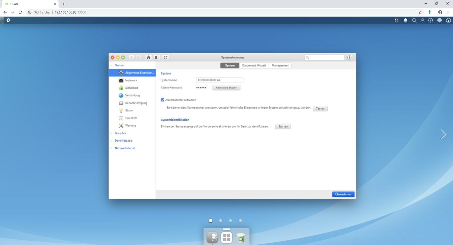Toggle the sidebar panel icon
Viewport: 453px width, 245px height.
click(157, 58)
